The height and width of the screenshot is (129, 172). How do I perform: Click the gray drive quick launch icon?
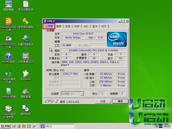(x=34, y=126)
